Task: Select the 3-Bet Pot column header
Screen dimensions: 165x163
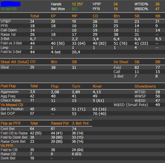Action: [80, 123]
